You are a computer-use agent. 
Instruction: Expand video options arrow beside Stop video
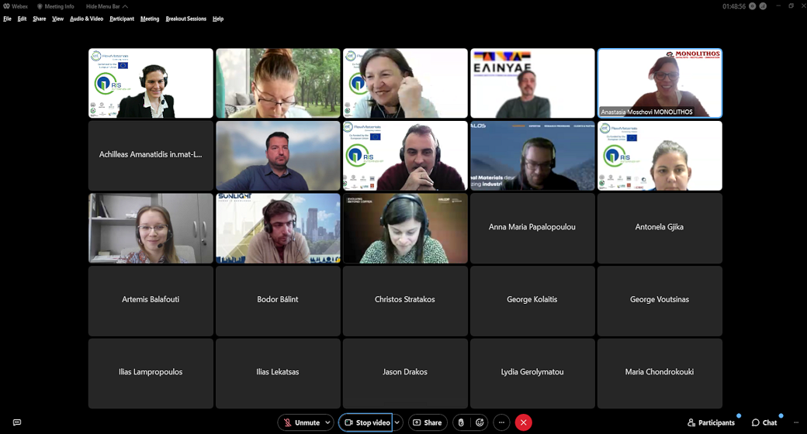pyautogui.click(x=397, y=422)
